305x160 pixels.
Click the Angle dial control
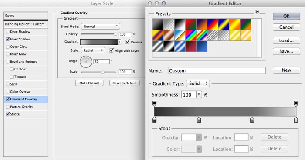tap(86, 62)
